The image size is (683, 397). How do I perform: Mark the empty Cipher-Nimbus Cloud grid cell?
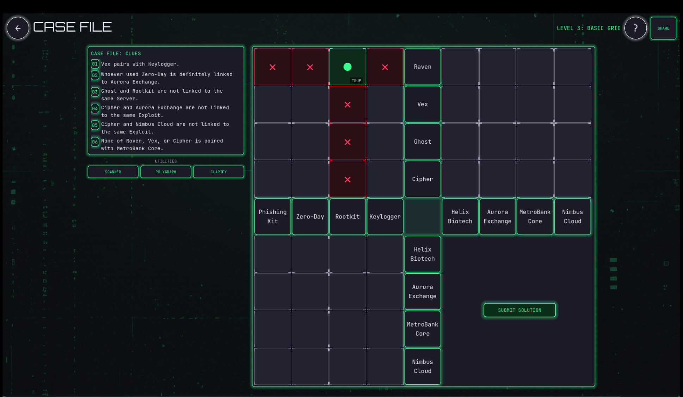click(572, 179)
